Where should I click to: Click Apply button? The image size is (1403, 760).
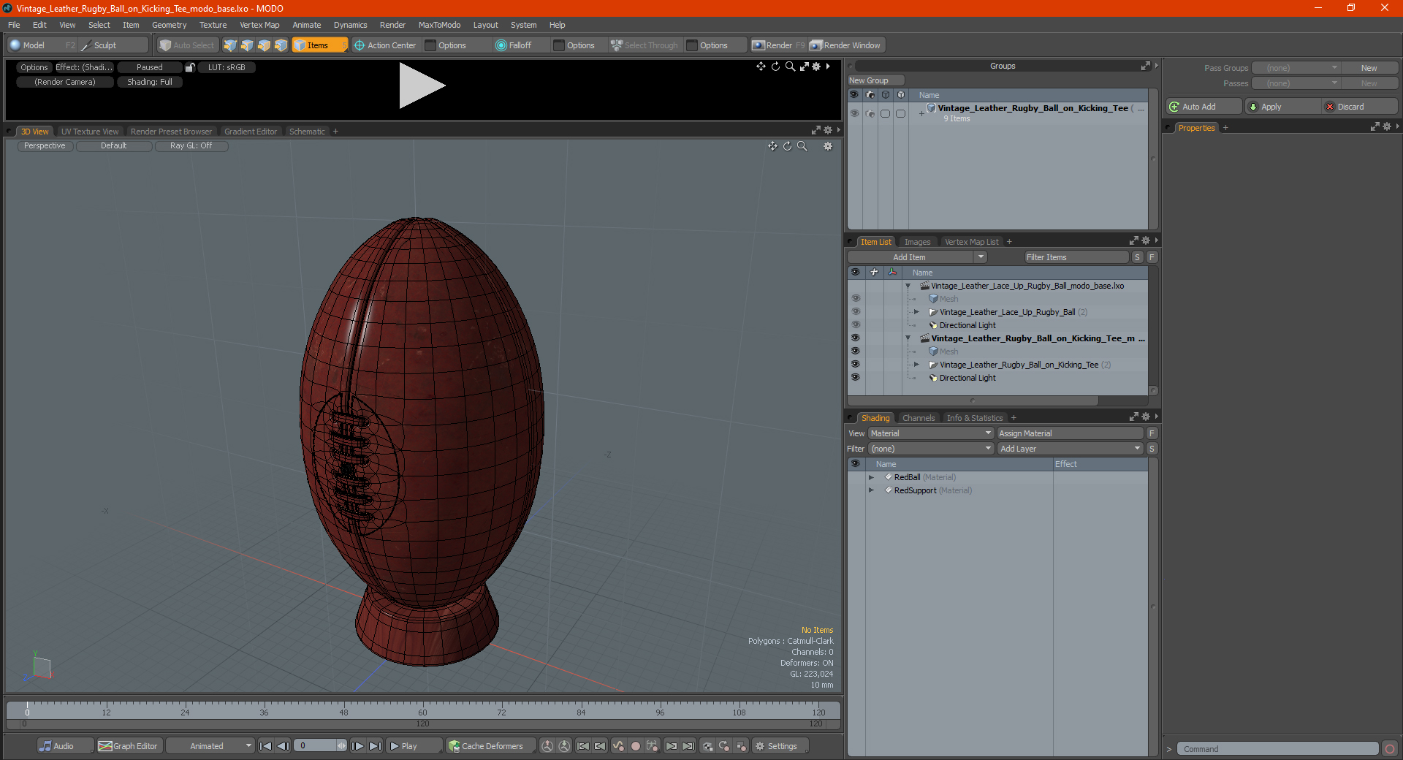pos(1282,107)
